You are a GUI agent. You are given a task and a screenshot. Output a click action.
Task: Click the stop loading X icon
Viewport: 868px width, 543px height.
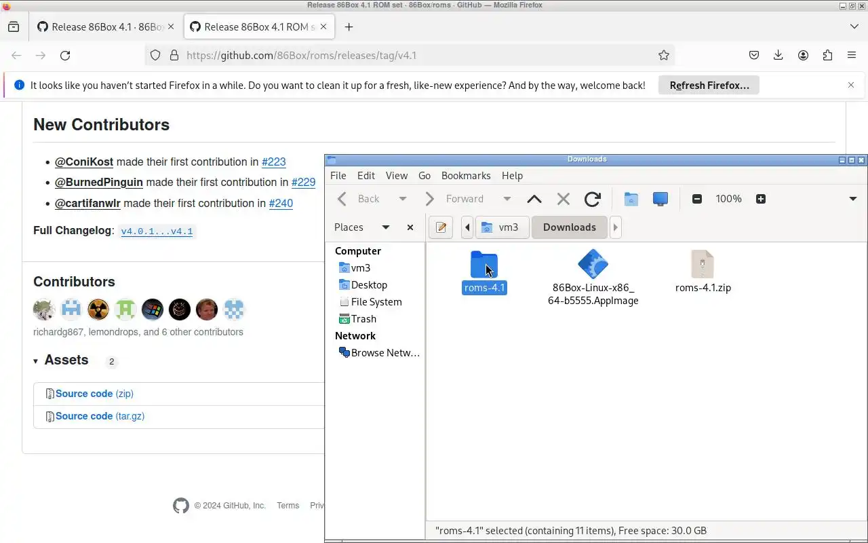(563, 199)
